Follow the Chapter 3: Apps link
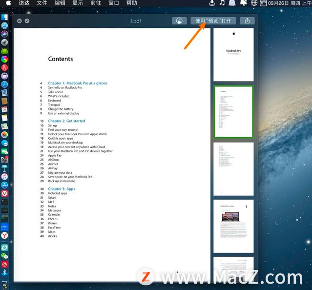This screenshot has height=290, width=312. point(62,189)
